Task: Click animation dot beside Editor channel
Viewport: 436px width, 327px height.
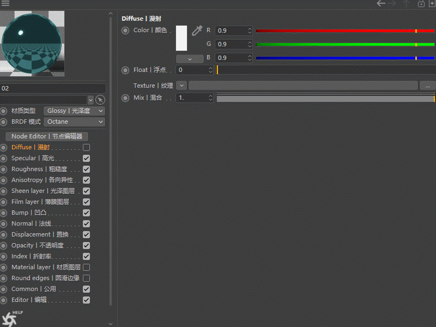Action: coord(3,300)
